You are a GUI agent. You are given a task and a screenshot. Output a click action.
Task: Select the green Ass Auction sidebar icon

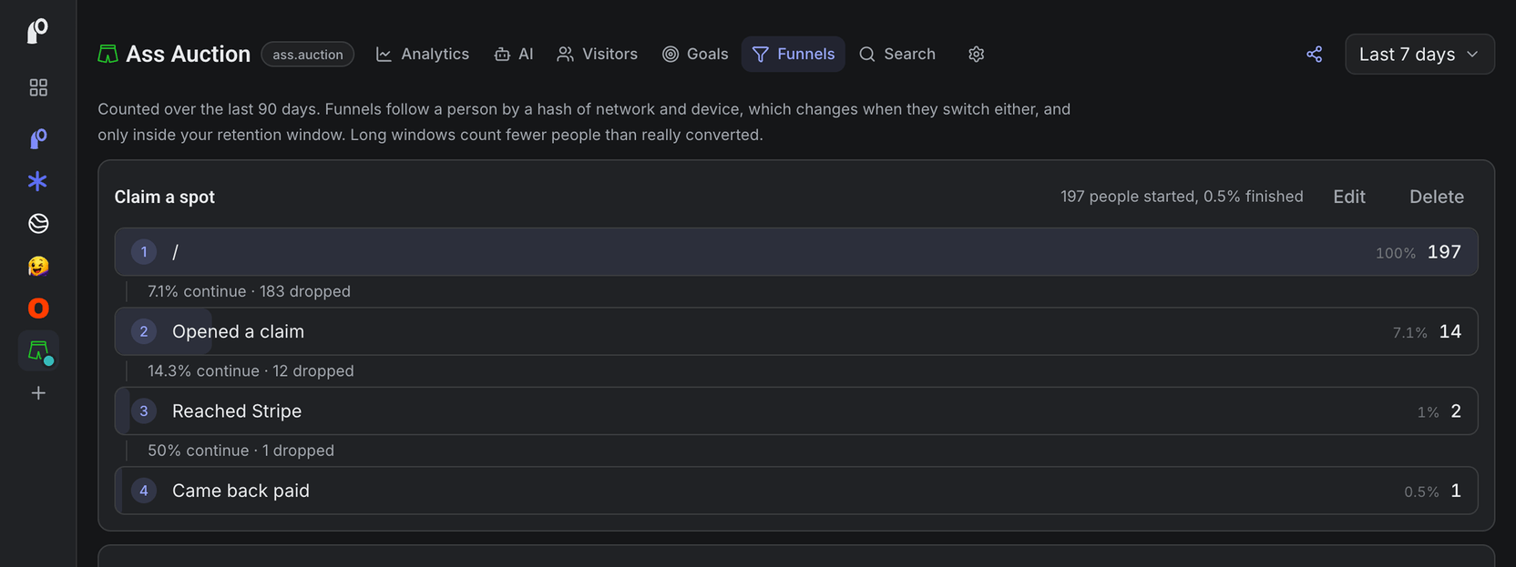click(x=38, y=350)
